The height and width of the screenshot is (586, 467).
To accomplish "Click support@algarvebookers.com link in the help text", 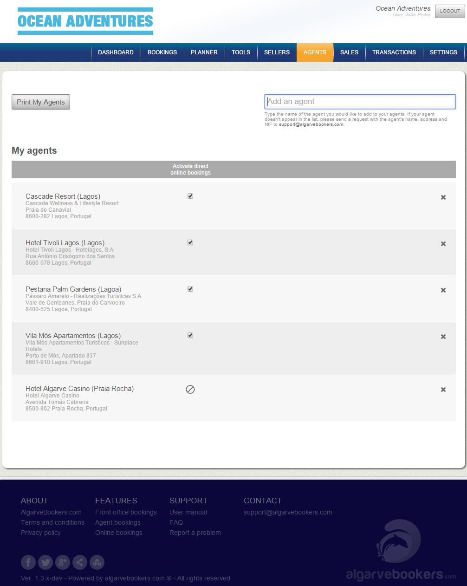I will coord(311,124).
